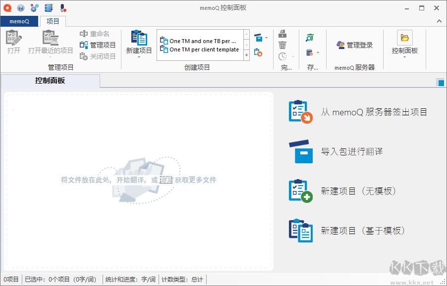Click the 新建项目 new project ribbon icon
The width and height of the screenshot is (447, 286).
point(139,38)
